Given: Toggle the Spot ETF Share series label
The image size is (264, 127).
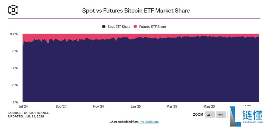Looking at the screenshot, I should [119, 27].
